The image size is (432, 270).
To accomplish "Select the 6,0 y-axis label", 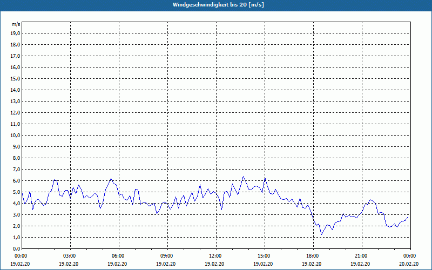I will [x=16, y=181].
